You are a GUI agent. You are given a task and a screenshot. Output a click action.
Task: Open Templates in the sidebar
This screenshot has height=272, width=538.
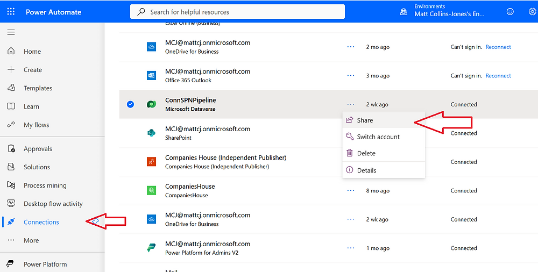pos(38,88)
